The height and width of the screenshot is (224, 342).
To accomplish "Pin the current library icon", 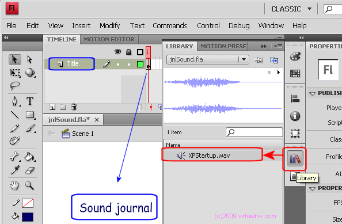I will click(259, 60).
